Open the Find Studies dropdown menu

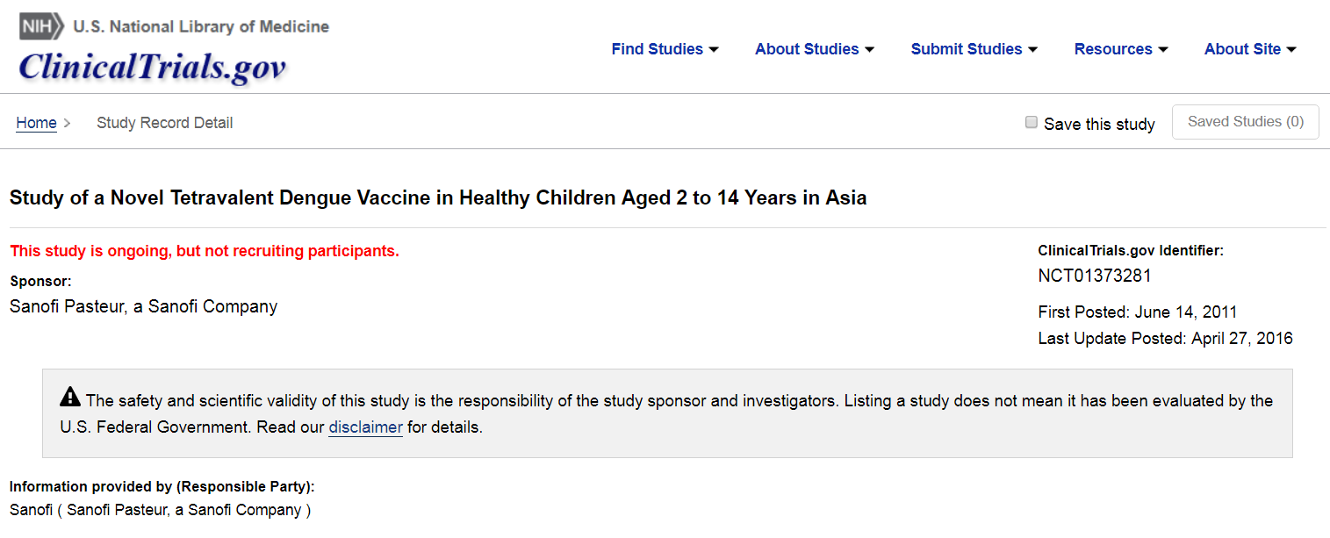click(665, 49)
